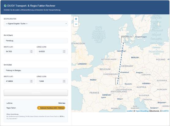Zoom out on the map
Image resolution: width=170 pixels, height=126 pixels.
[76, 24]
